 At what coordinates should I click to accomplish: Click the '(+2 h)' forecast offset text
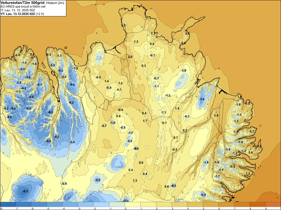point(40,13)
